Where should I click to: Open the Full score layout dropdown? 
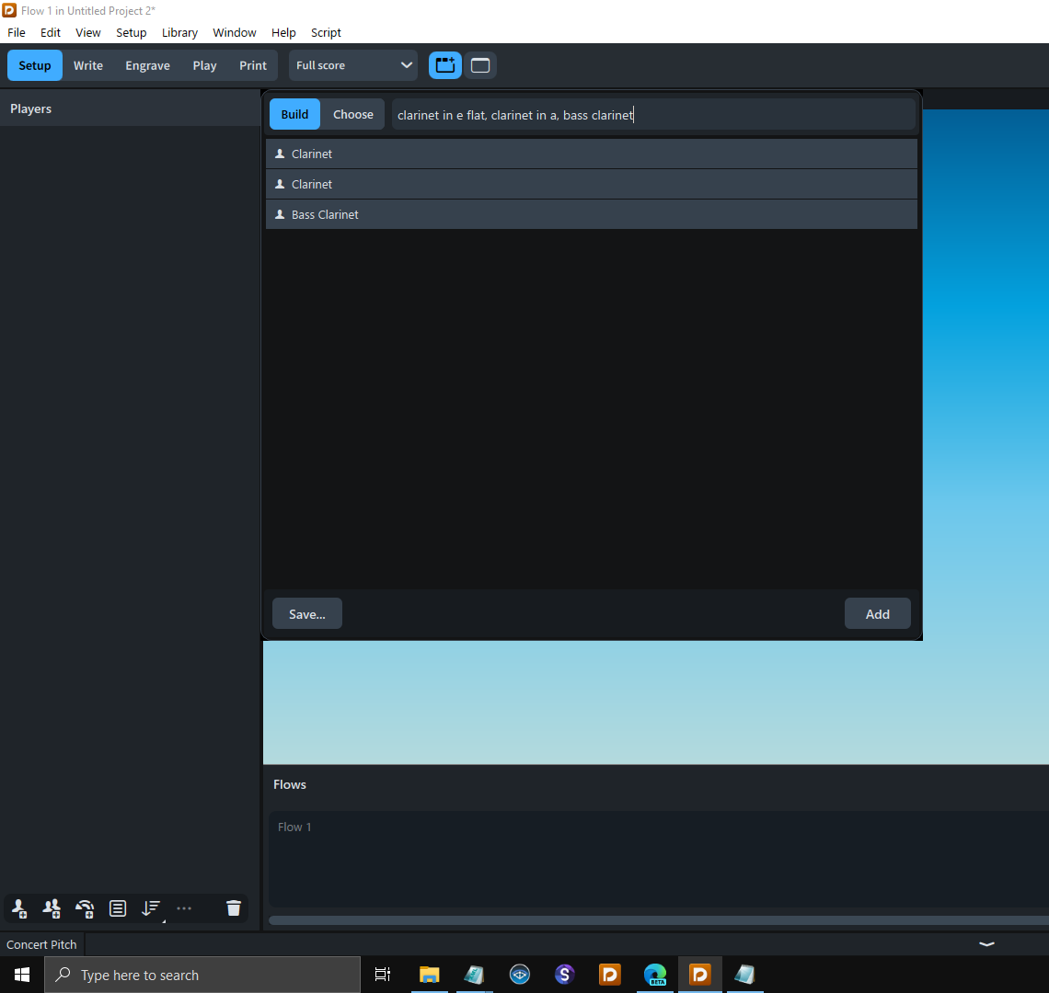353,65
